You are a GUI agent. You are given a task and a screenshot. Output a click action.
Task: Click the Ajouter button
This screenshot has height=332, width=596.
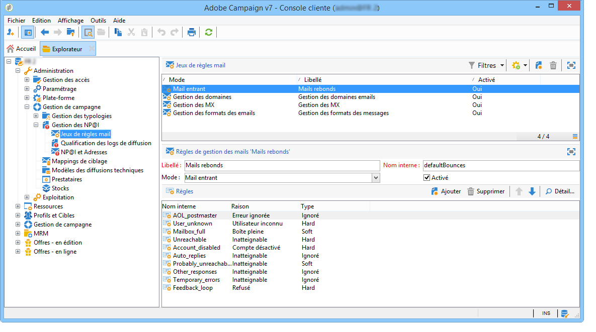tap(446, 191)
